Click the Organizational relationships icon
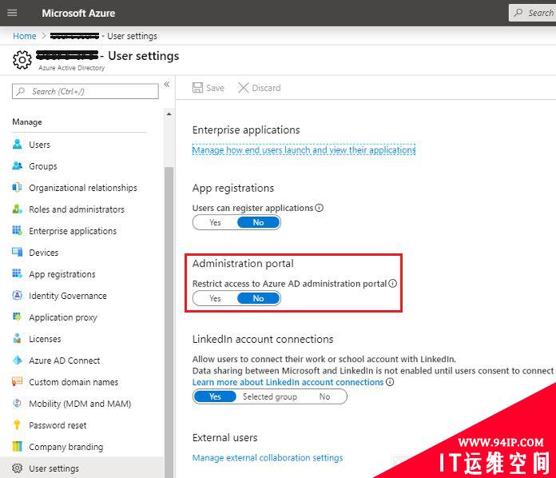This screenshot has width=556, height=478. tap(17, 187)
